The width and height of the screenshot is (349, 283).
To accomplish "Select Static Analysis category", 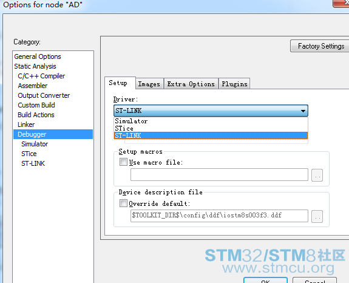I will point(35,66).
